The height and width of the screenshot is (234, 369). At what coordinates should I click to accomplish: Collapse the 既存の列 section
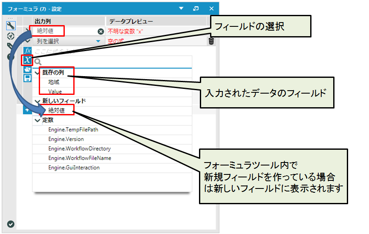click(37, 72)
